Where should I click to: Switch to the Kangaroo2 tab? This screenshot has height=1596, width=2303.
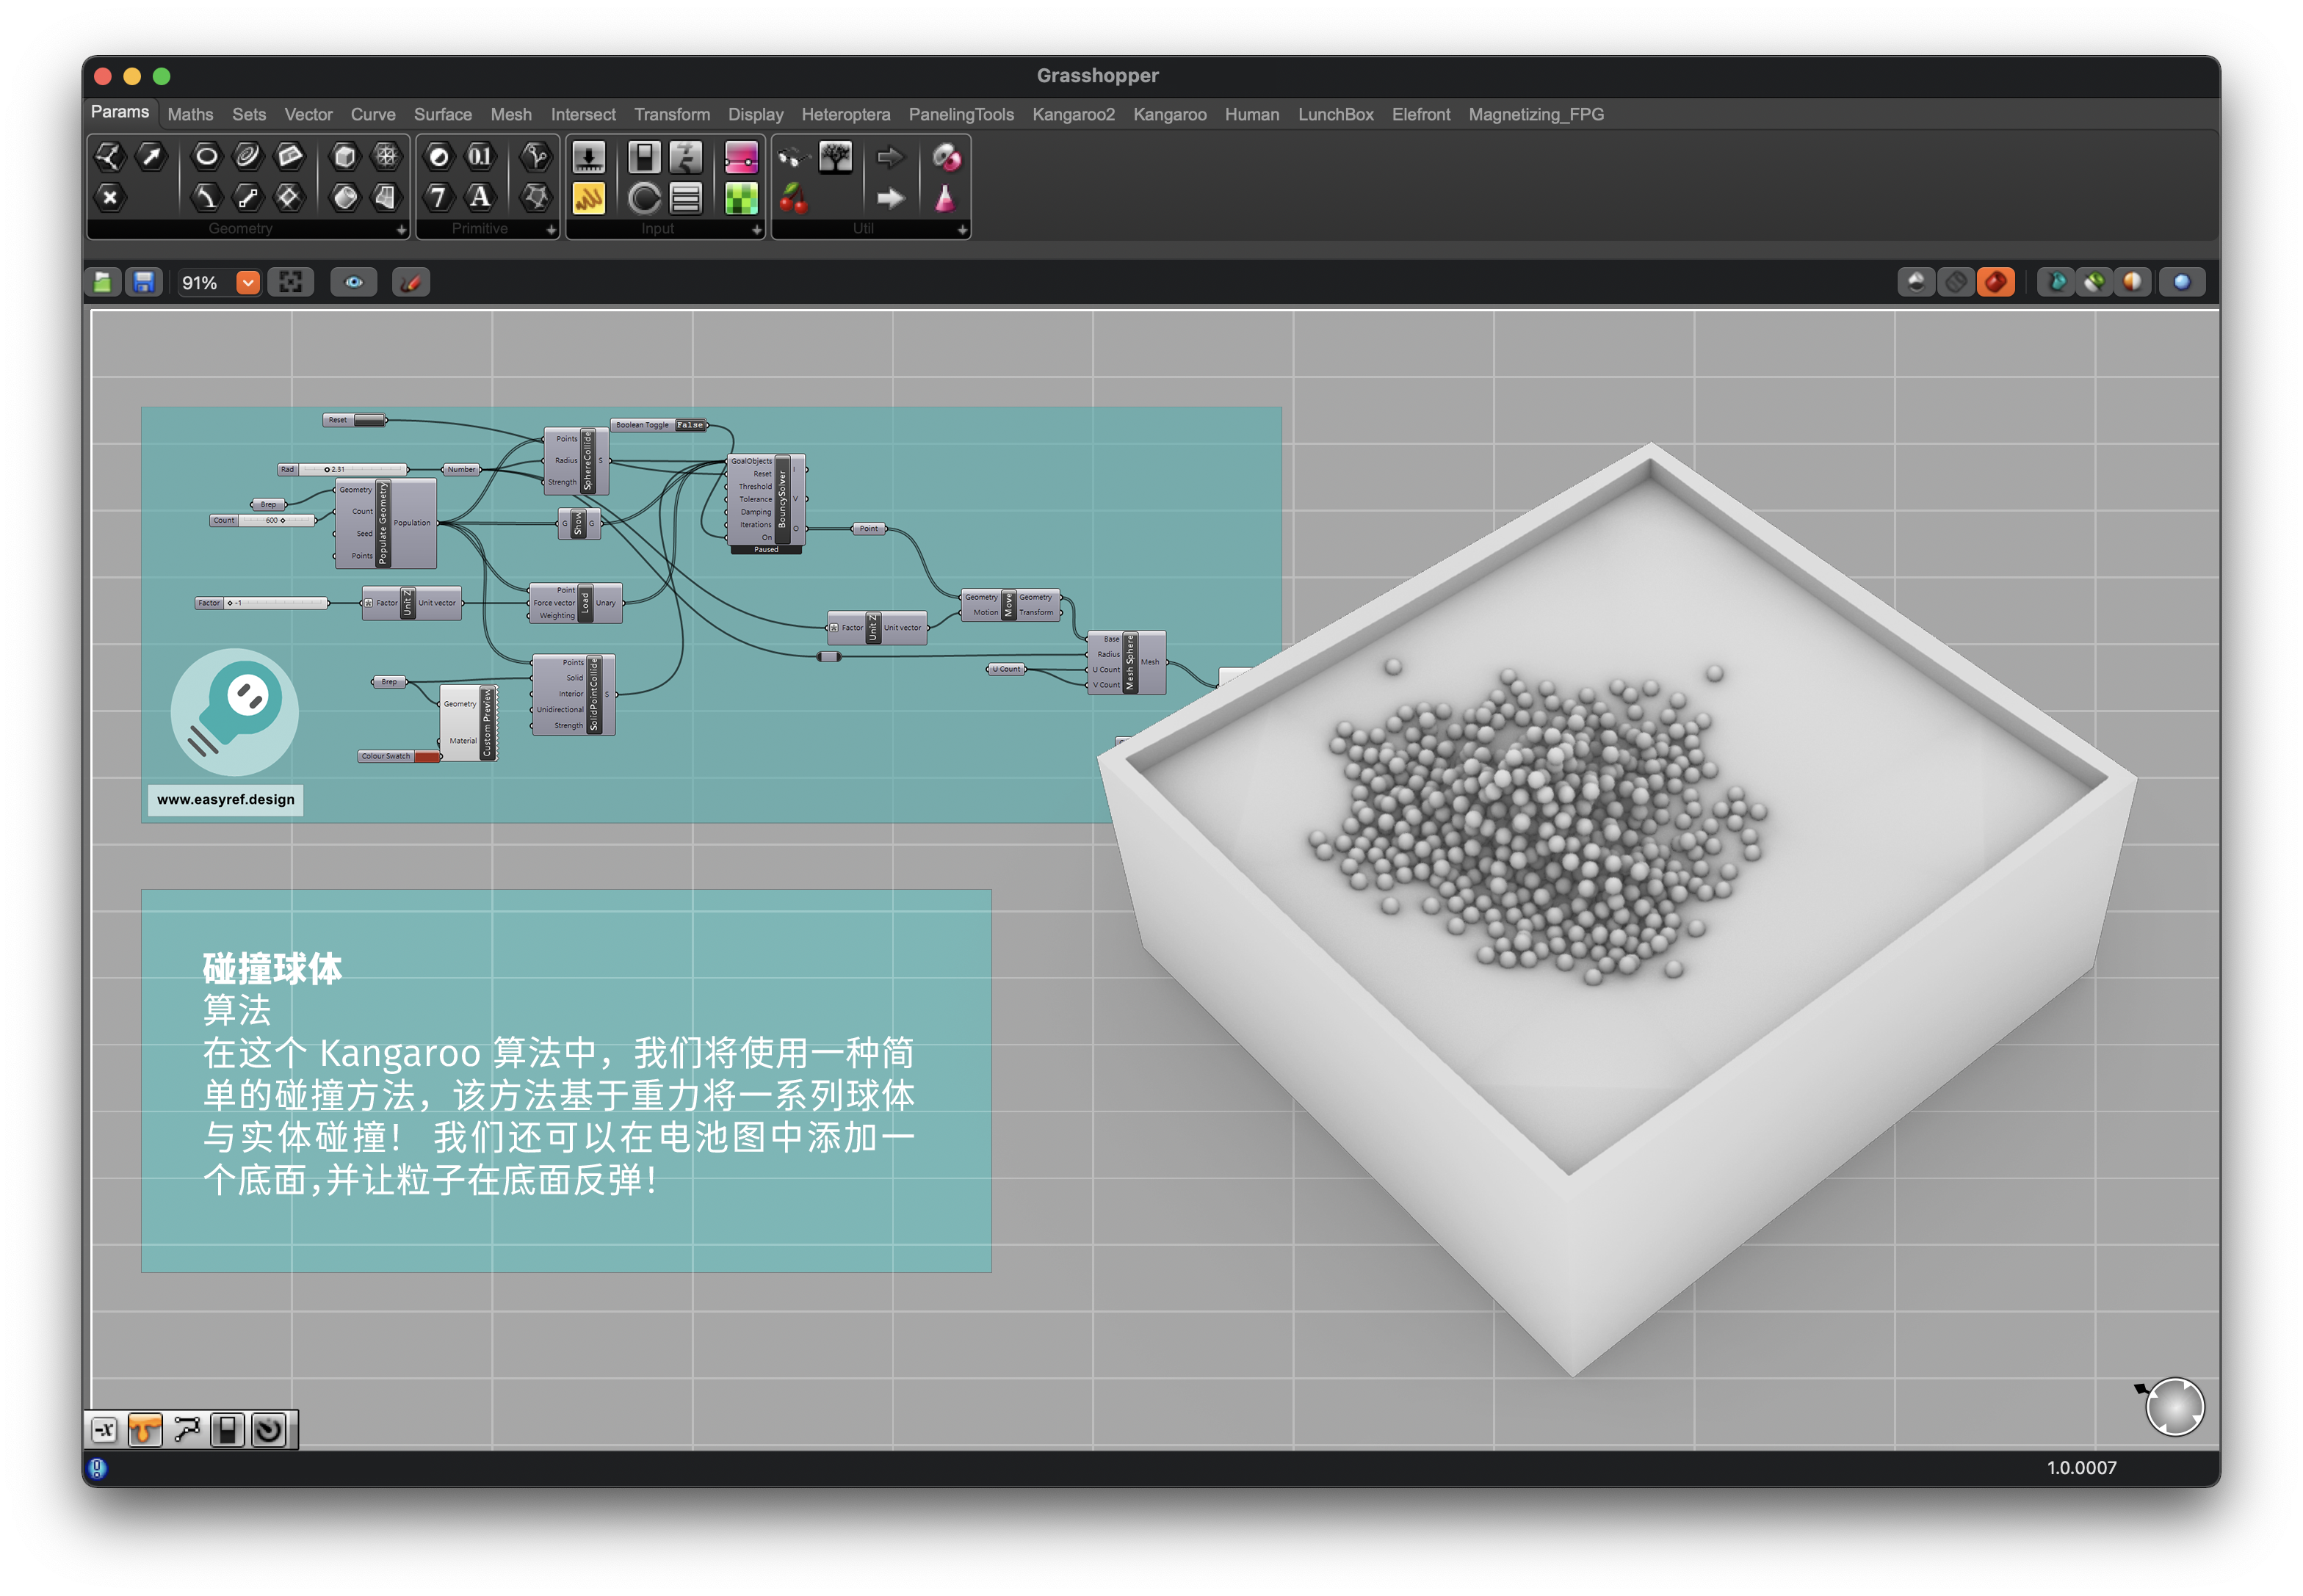(x=1072, y=115)
